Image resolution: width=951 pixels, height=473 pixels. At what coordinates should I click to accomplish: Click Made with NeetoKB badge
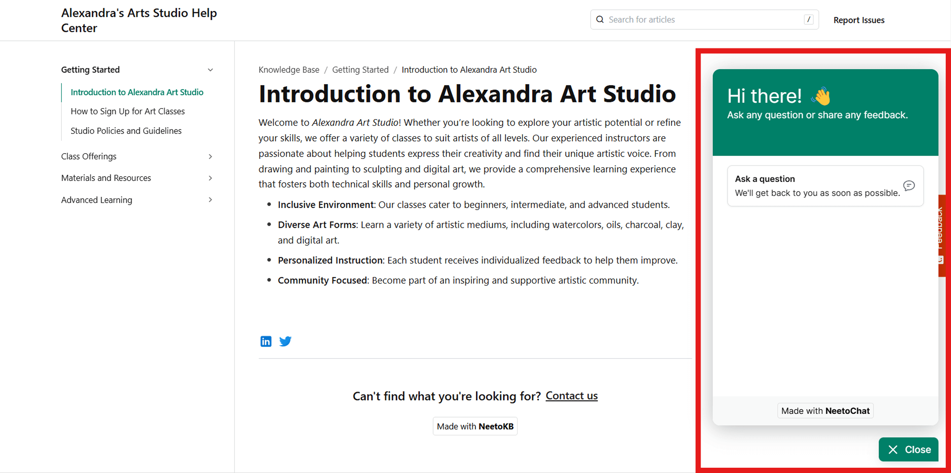click(475, 426)
